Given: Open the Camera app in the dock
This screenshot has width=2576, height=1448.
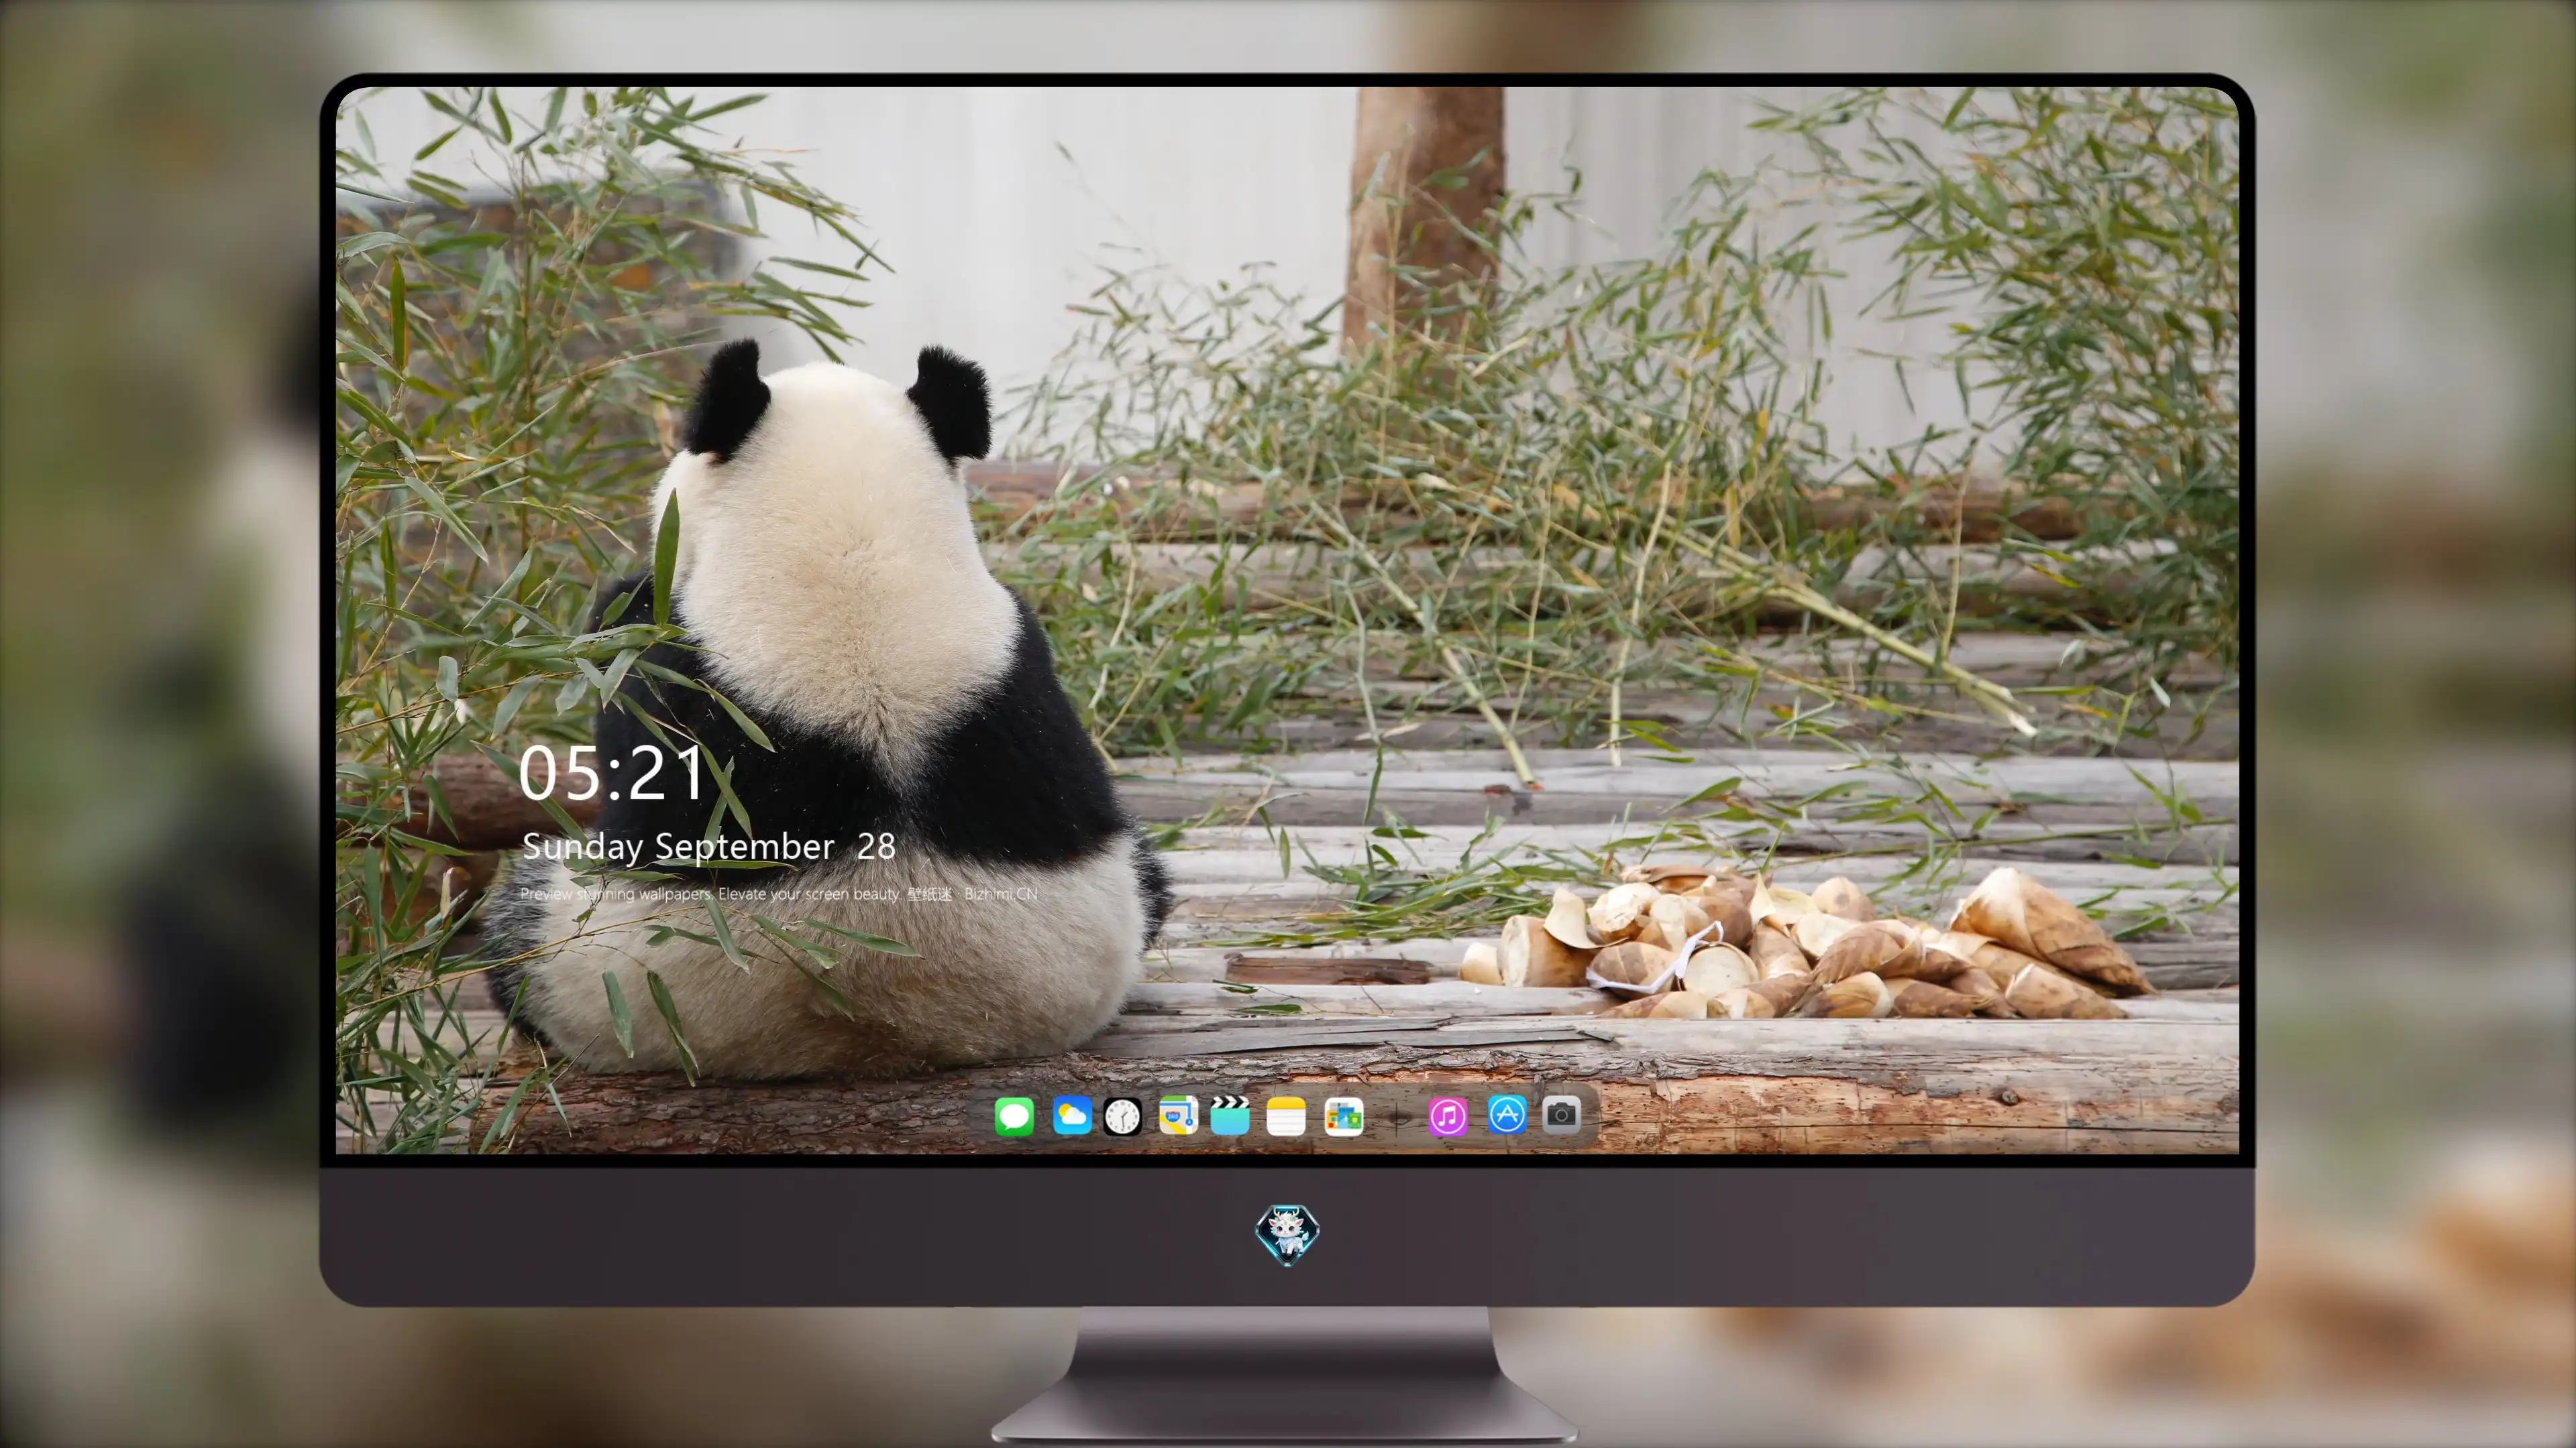Looking at the screenshot, I should tap(1561, 1114).
